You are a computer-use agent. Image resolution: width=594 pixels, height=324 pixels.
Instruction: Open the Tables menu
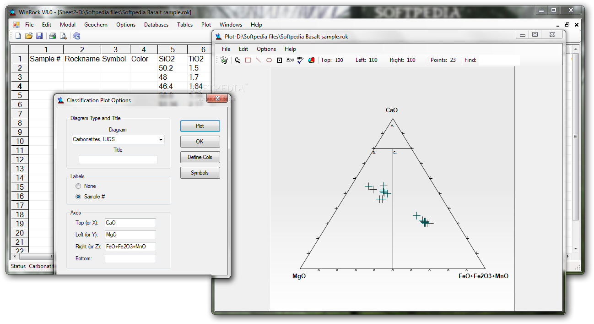coord(185,25)
